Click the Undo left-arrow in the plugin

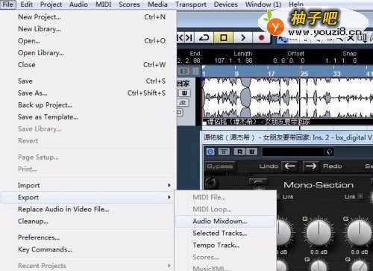point(290,166)
